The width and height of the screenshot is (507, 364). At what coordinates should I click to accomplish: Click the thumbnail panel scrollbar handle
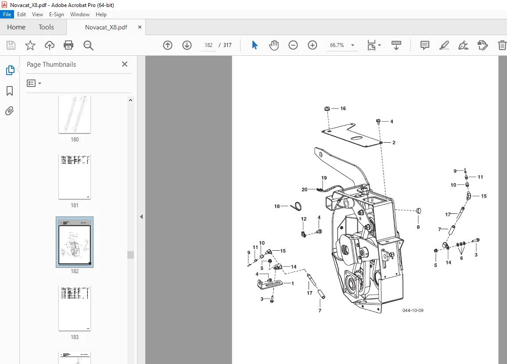tap(131, 255)
